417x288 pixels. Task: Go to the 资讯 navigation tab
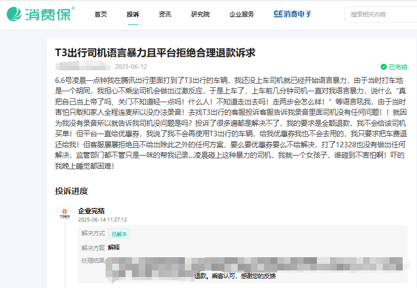tap(165, 14)
